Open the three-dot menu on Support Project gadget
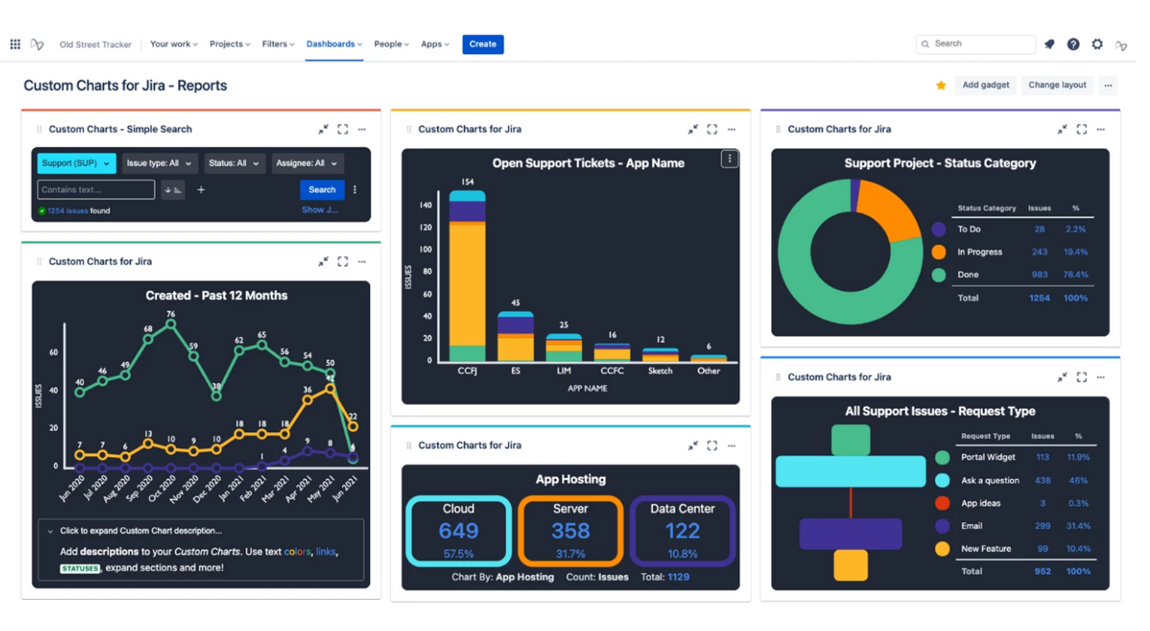 click(1101, 128)
